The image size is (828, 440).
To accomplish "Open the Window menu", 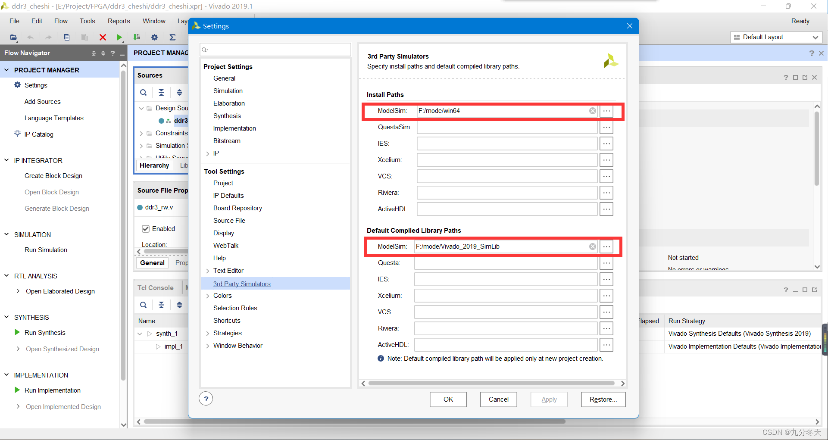I will click(x=154, y=21).
